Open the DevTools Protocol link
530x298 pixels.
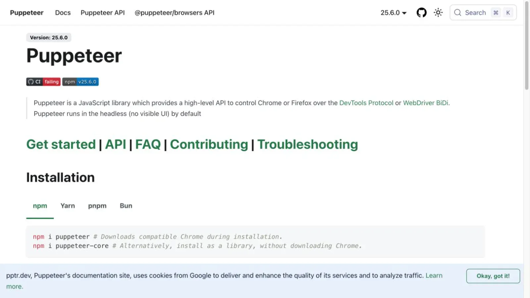[366, 103]
